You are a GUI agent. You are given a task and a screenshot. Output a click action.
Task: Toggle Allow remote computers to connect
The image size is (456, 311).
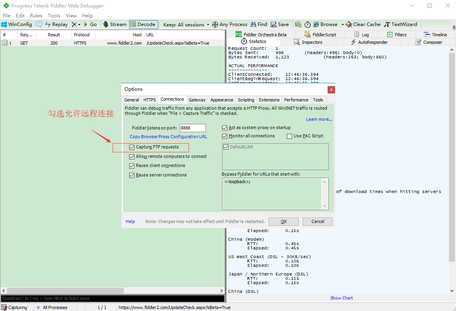pyautogui.click(x=132, y=157)
